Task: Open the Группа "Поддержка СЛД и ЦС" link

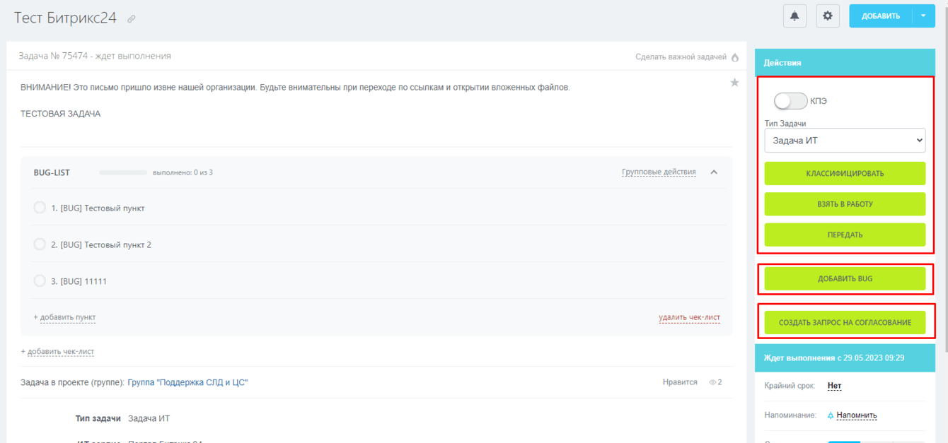Action: pos(187,382)
